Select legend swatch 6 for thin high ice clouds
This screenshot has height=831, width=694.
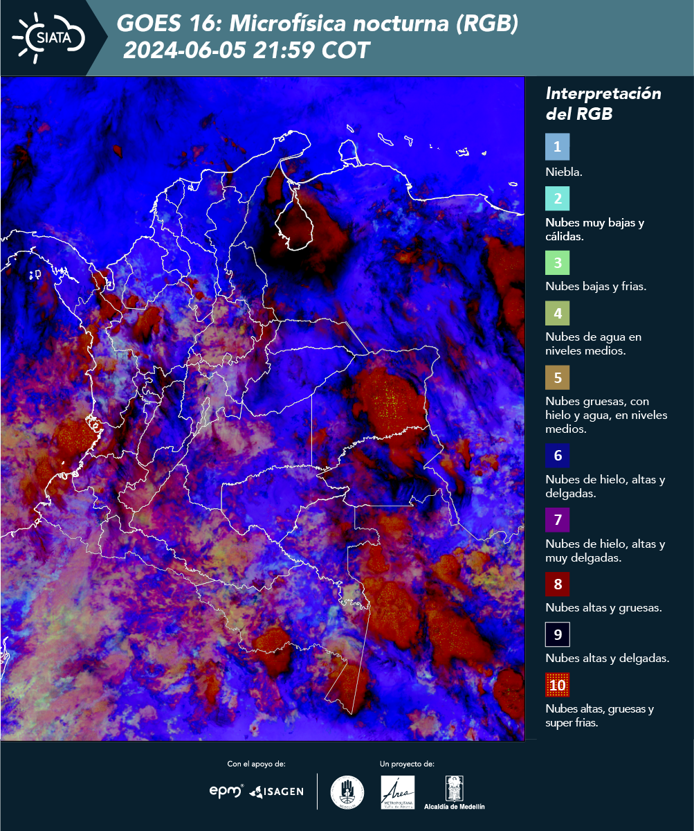click(x=557, y=456)
